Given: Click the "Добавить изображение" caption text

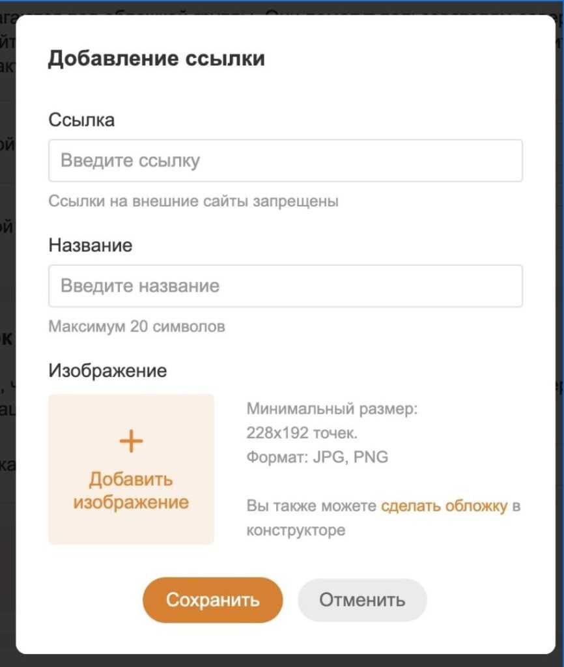Looking at the screenshot, I should click(131, 491).
